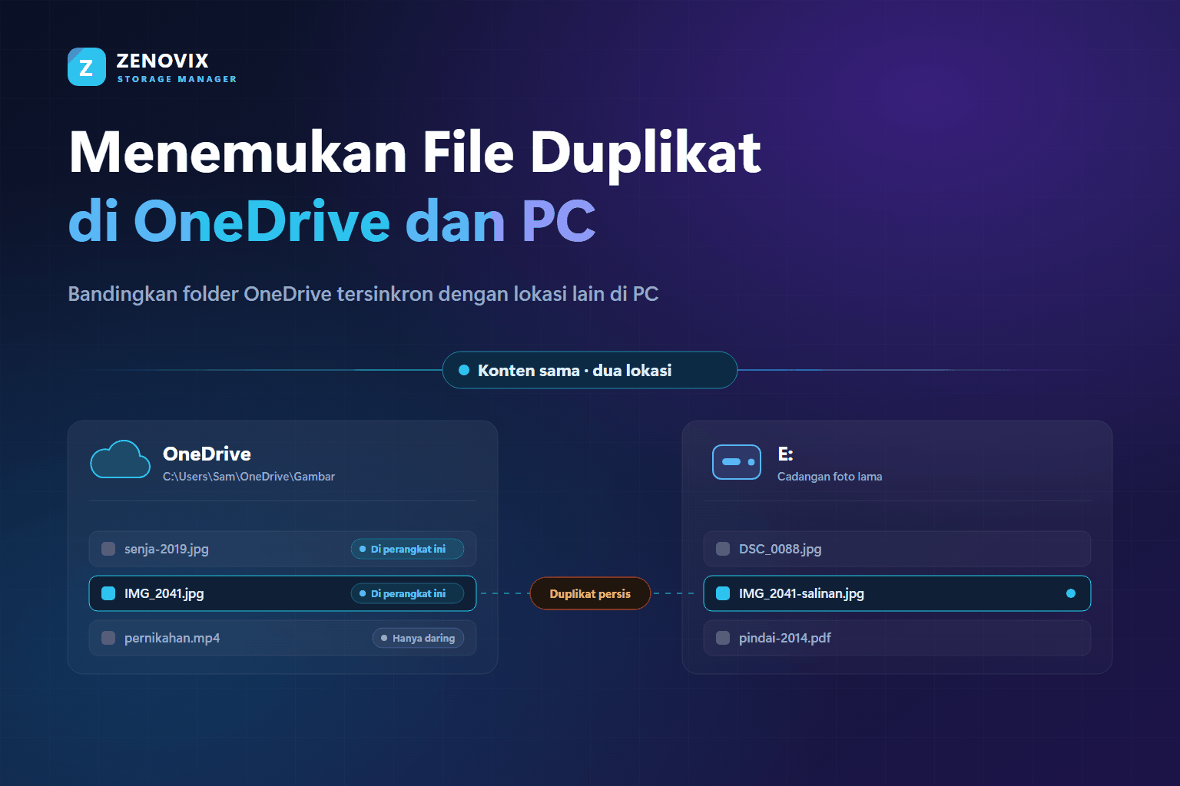Click the blue dot on the IMG_2041-salinan.jpg row
This screenshot has width=1180, height=786.
coord(1071,593)
